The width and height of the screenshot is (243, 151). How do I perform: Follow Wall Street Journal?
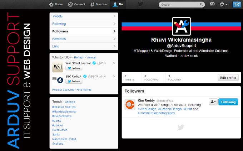(x=74, y=68)
